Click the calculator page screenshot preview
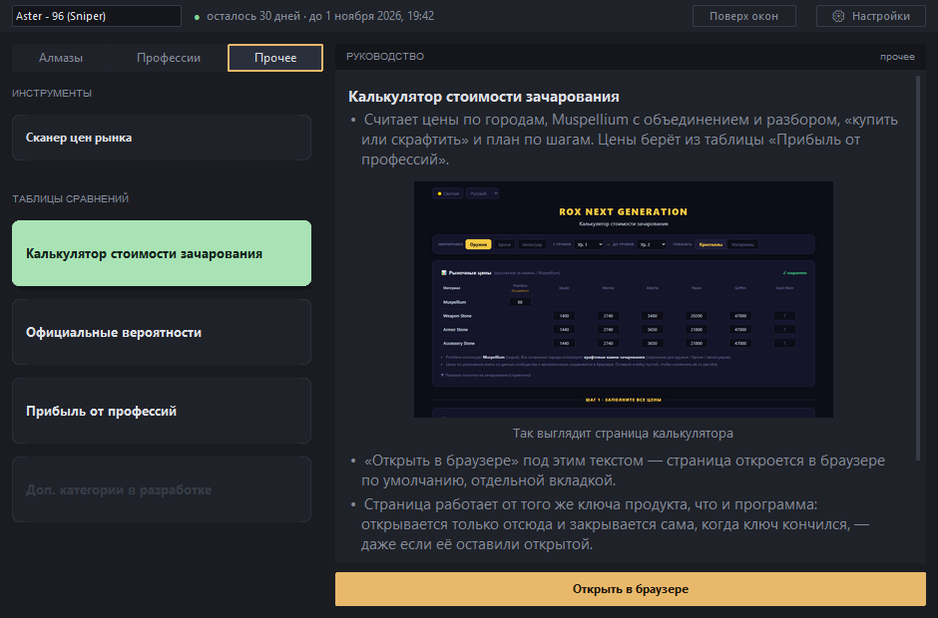938x618 pixels. pyautogui.click(x=624, y=299)
